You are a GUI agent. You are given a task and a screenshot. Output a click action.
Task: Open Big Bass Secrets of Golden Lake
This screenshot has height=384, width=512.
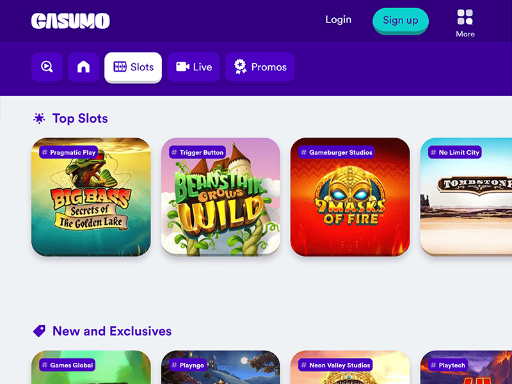click(x=91, y=197)
